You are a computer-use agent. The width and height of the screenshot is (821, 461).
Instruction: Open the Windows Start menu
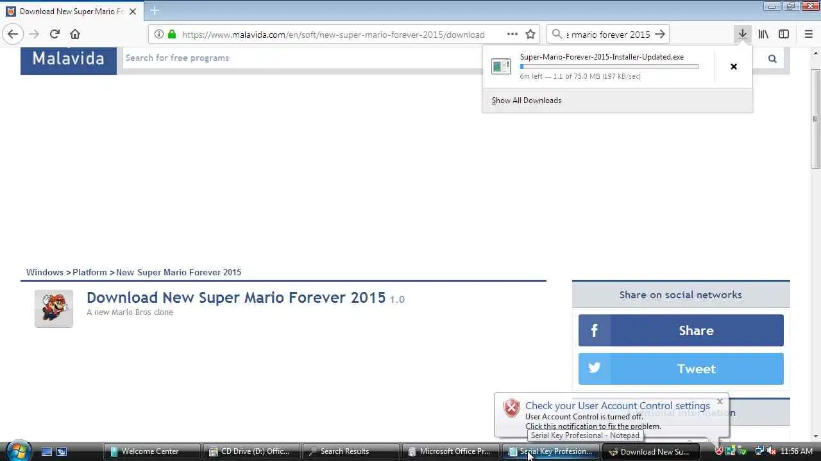point(17,451)
